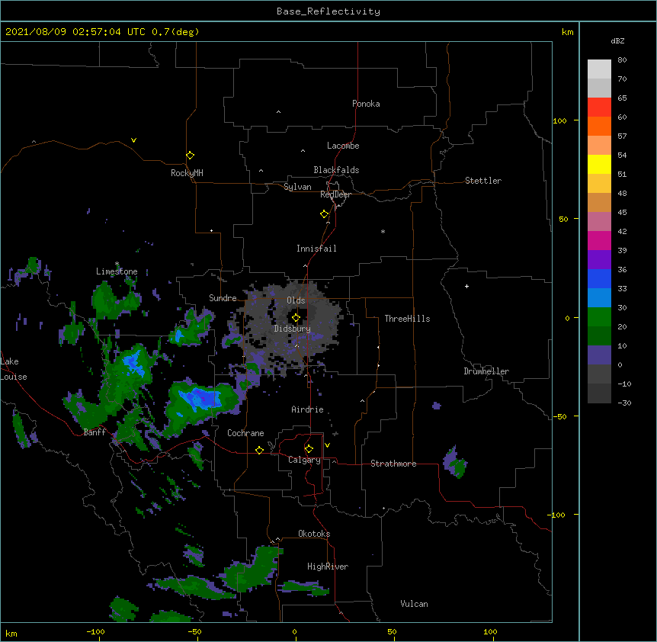The image size is (657, 642).
Task: Click the Base_Reflectivity title
Action: click(x=328, y=11)
